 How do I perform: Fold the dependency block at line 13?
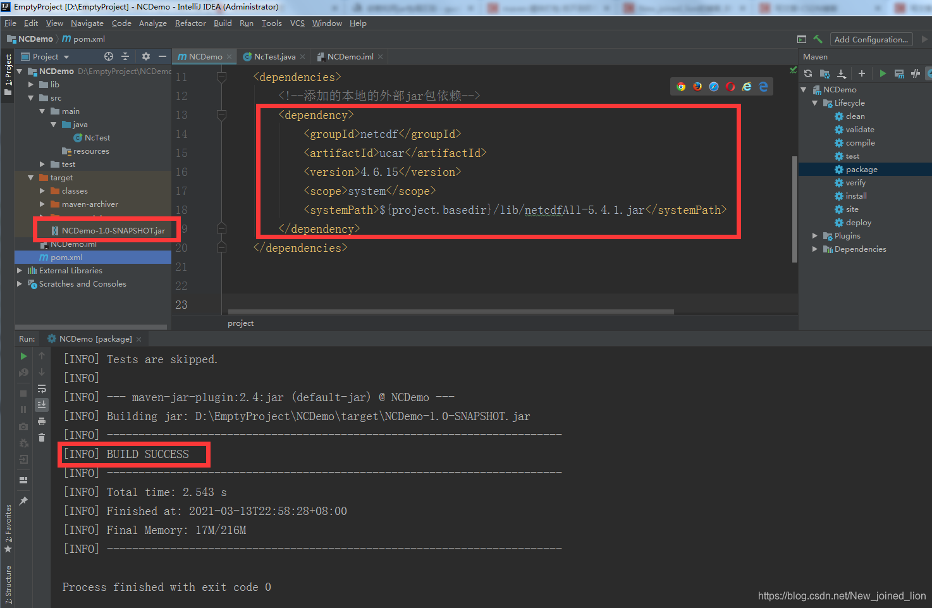221,115
